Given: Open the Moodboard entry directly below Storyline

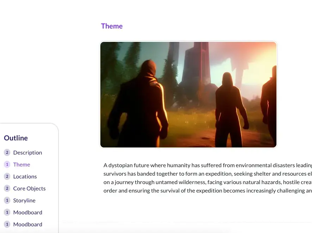Looking at the screenshot, I should click(27, 212).
